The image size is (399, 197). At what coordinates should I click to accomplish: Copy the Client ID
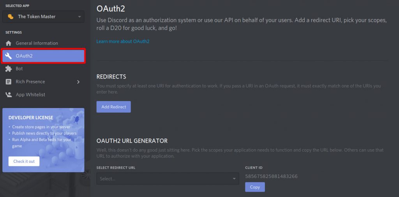(x=255, y=187)
